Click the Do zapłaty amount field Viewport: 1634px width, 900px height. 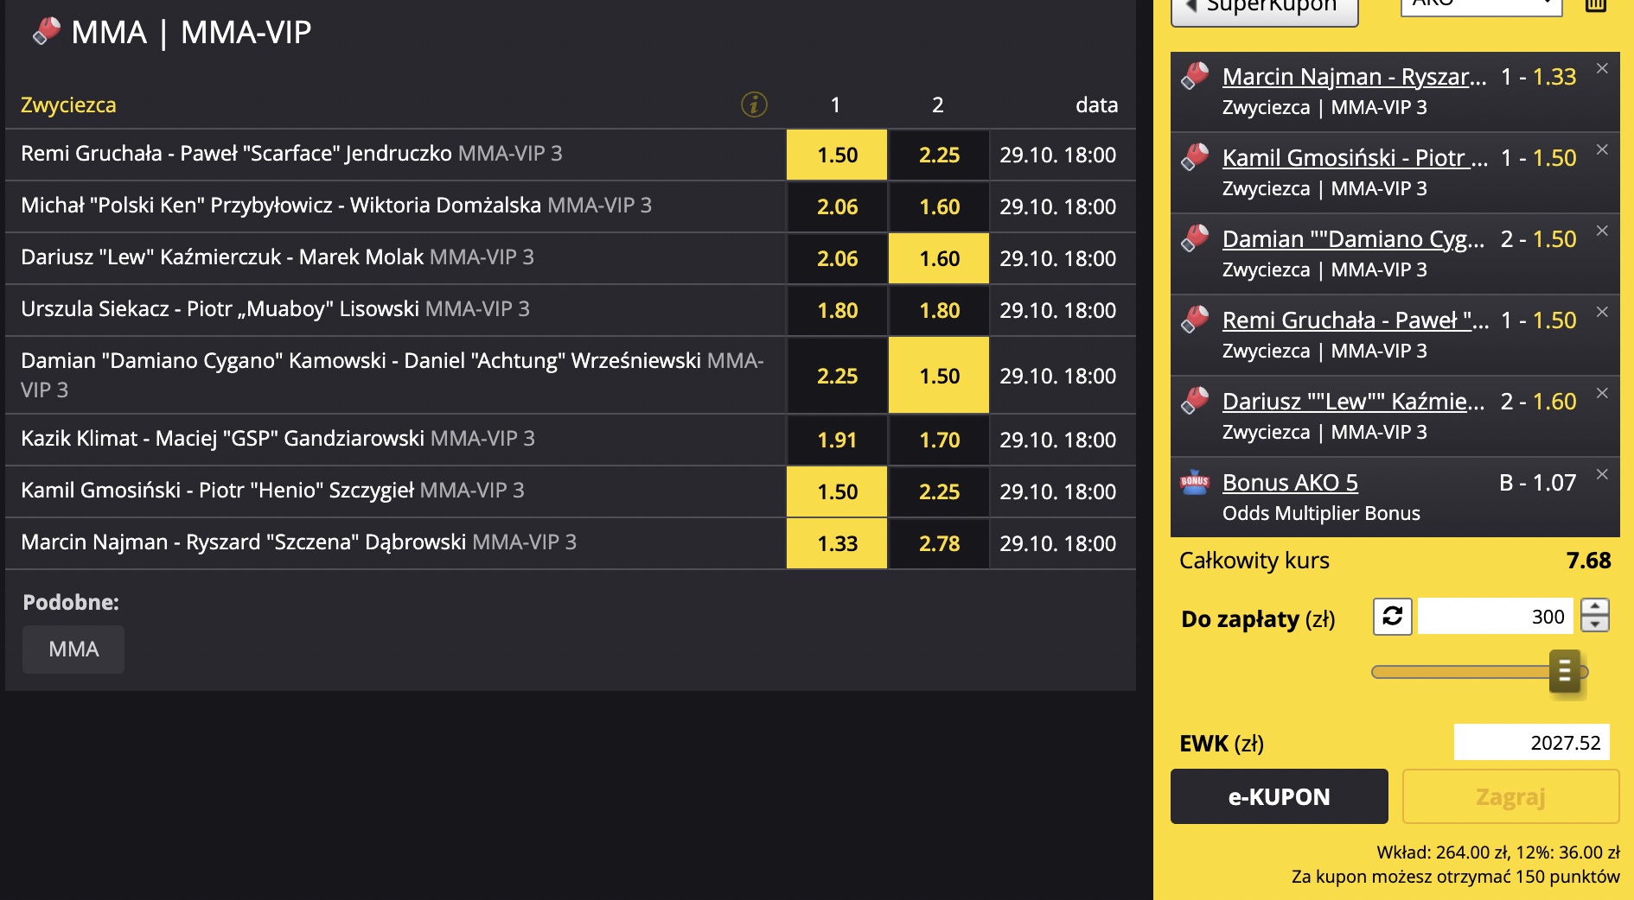[x=1495, y=616]
